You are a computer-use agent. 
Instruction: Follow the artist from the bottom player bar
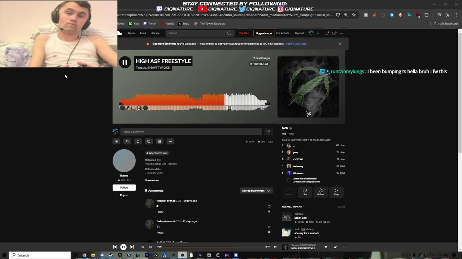click(x=335, y=247)
